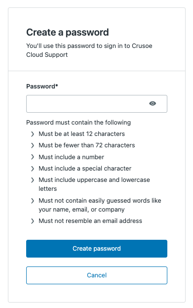
Task: Click the 'Must include a number' requirement text
Action: point(71,157)
